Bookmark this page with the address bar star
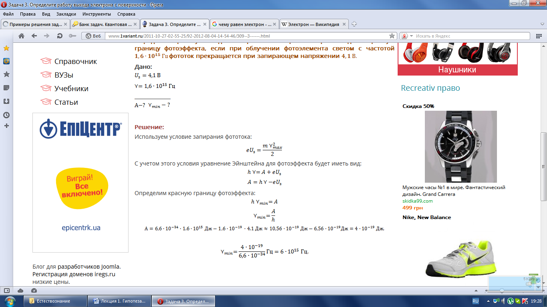This screenshot has width=547, height=307. [392, 36]
